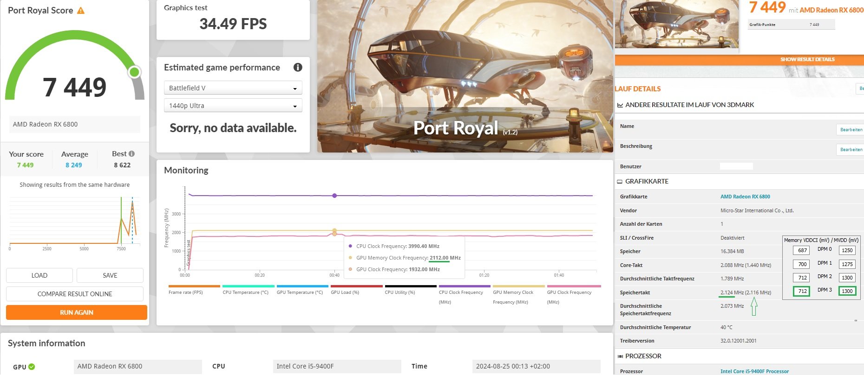Click the chart icon before Andere Resultate heading
Viewport: 864px width, 375px height.
point(620,105)
